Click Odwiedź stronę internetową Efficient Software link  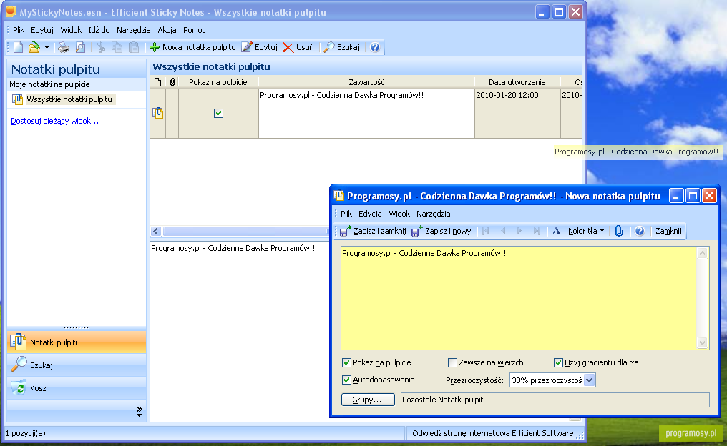(493, 433)
